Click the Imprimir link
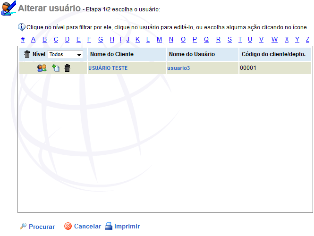The height and width of the screenshot is (236, 314). (127, 226)
